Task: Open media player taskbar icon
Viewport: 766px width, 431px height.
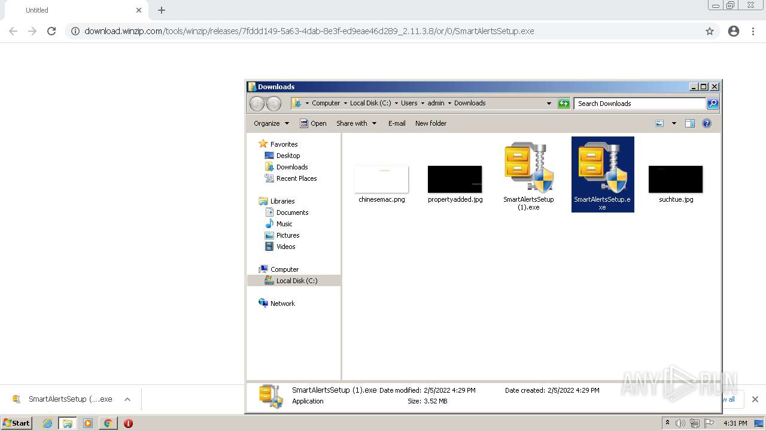Action: pyautogui.click(x=88, y=423)
